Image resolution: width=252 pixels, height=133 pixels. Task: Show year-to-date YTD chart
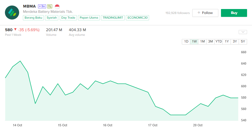[x=218, y=41]
